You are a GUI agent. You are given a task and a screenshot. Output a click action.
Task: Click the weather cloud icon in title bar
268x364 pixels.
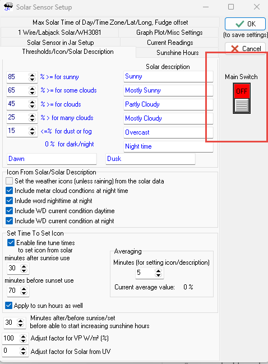(8, 7)
